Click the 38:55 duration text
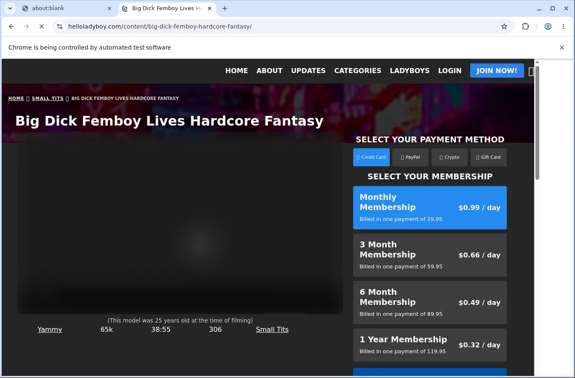 161,330
